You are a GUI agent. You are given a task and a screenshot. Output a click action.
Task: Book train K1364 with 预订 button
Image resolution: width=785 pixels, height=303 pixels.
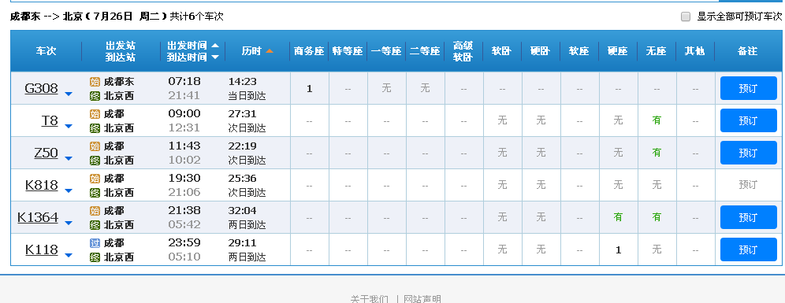(x=748, y=217)
